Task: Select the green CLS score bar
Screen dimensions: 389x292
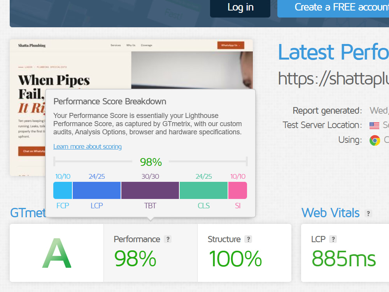Action: point(203,190)
